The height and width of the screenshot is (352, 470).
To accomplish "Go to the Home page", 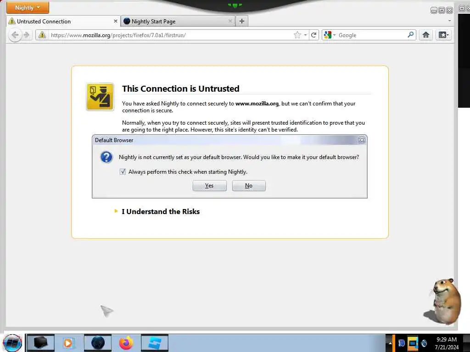I will [425, 35].
